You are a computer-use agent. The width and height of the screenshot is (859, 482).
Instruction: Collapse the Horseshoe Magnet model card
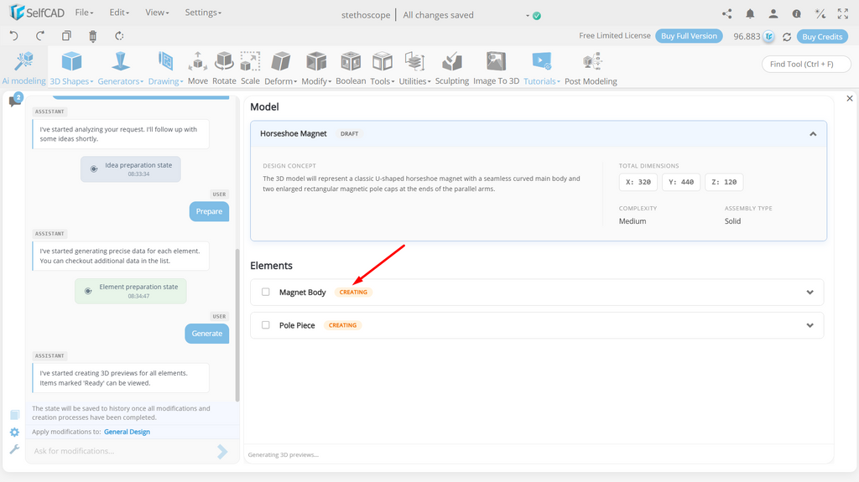(x=813, y=133)
